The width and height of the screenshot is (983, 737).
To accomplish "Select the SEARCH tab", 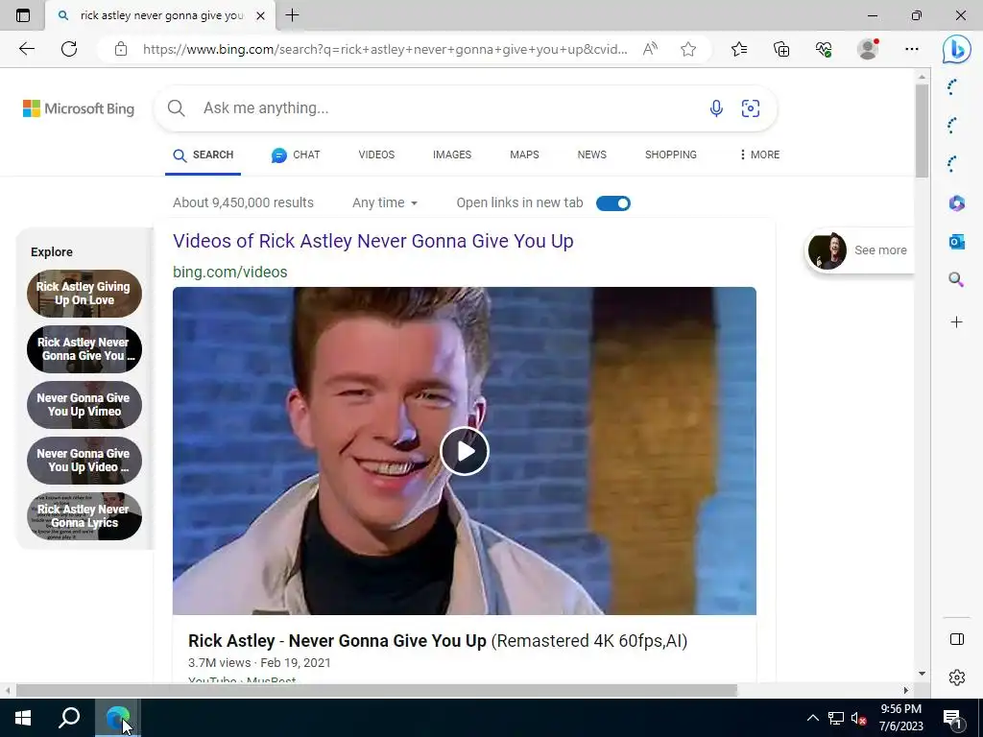I will pyautogui.click(x=204, y=155).
